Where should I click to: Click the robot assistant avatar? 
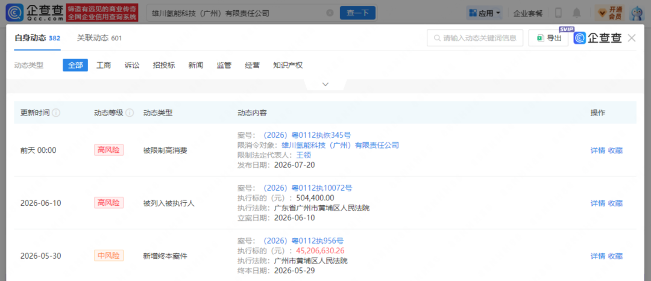[637, 13]
